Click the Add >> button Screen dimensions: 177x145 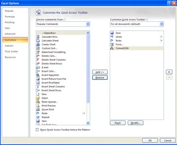tap(100, 72)
